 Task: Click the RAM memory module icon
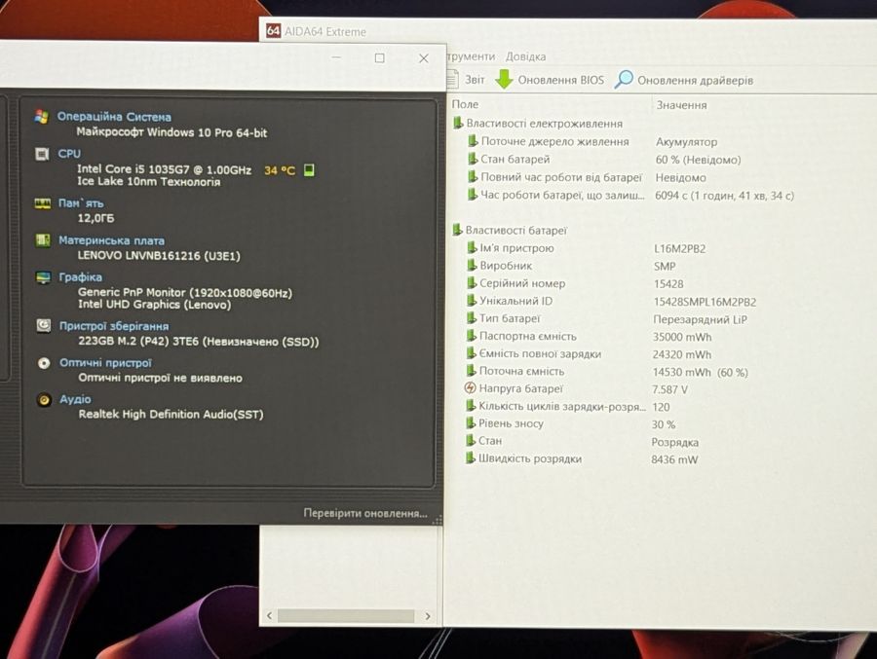[x=43, y=202]
